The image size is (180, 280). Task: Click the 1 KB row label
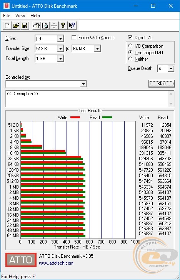click(x=15, y=131)
